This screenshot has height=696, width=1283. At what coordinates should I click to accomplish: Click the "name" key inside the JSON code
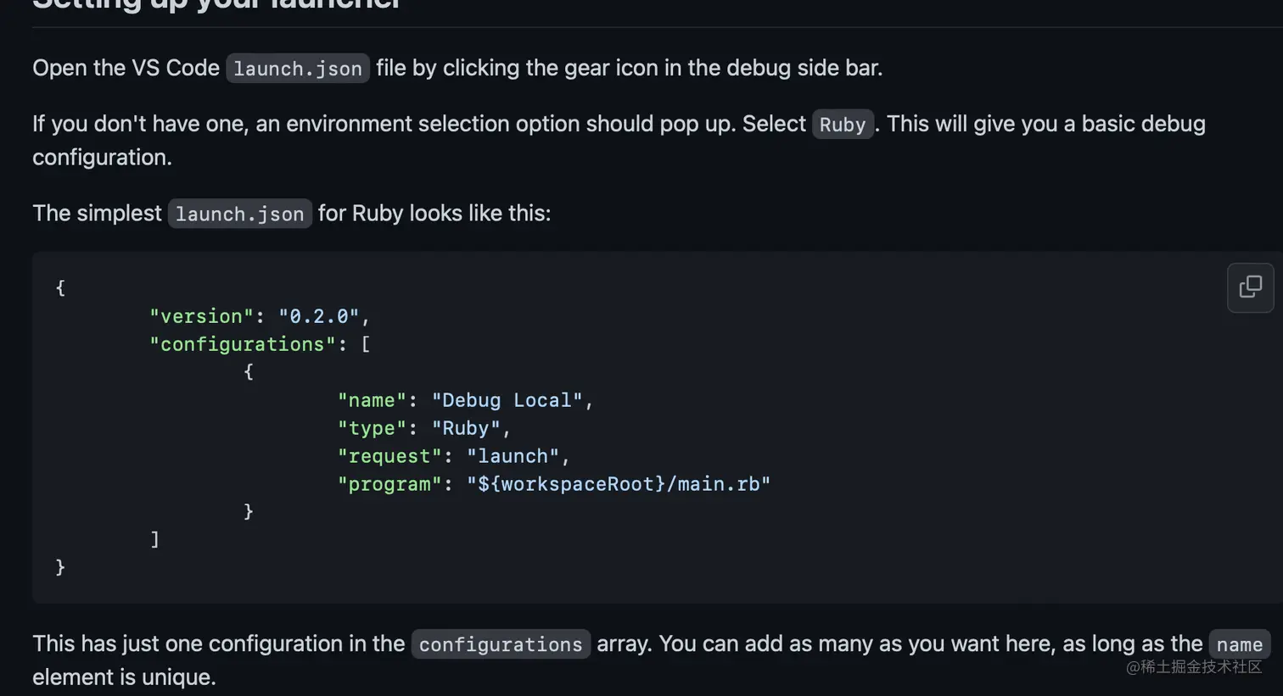click(372, 400)
